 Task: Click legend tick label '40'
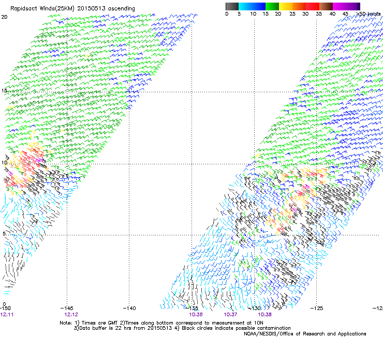[332, 14]
